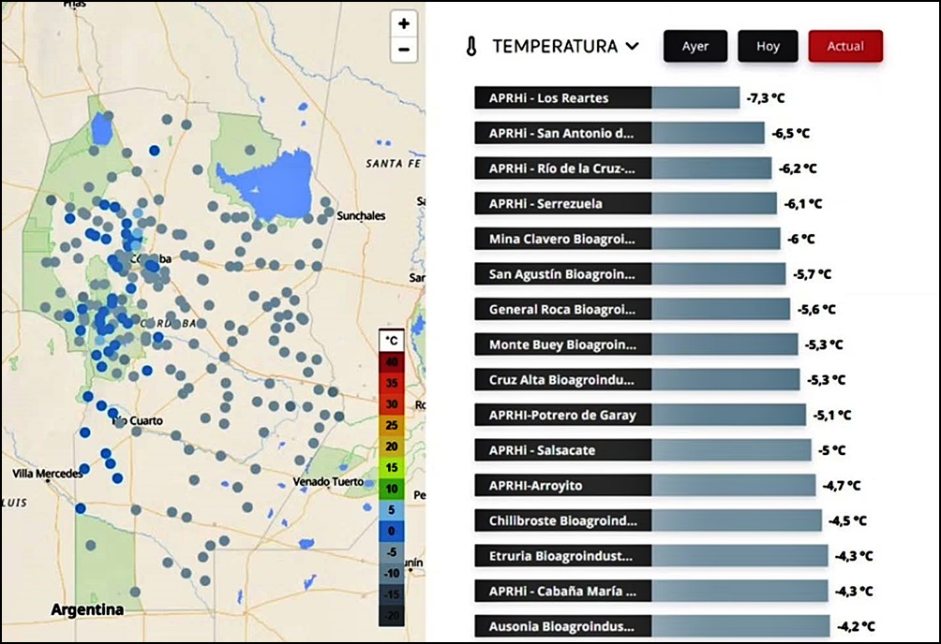This screenshot has width=941, height=644.
Task: Click the Sunchales label on map
Action: [361, 216]
